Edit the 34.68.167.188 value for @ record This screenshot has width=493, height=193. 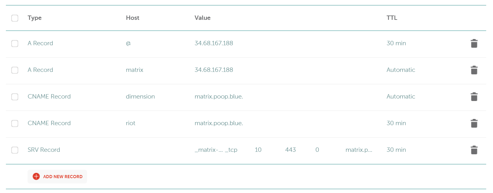pyautogui.click(x=214, y=43)
